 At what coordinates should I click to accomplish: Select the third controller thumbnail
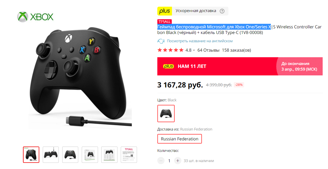(x=70, y=155)
